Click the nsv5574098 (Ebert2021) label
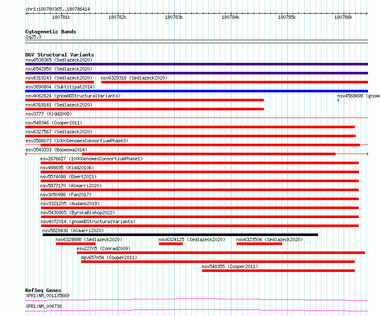 point(68,177)
